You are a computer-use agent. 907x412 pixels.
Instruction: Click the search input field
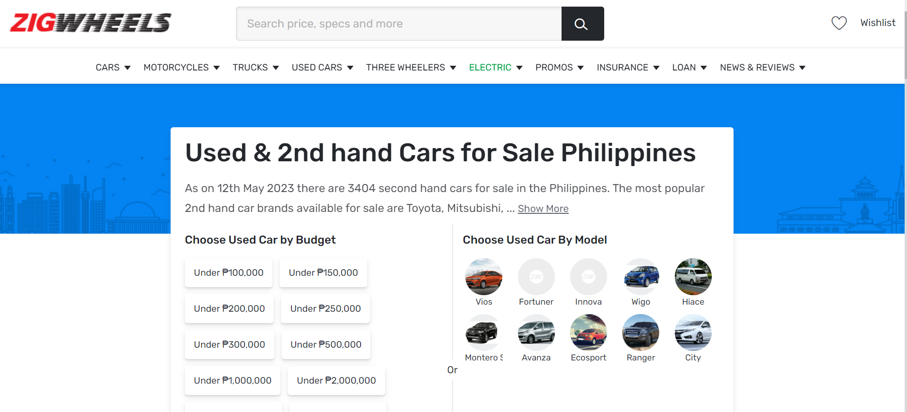point(398,24)
